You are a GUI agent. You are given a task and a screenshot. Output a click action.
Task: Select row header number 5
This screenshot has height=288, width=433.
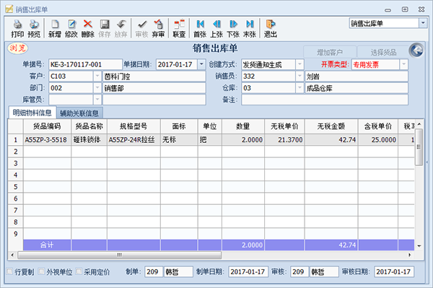click(15, 187)
